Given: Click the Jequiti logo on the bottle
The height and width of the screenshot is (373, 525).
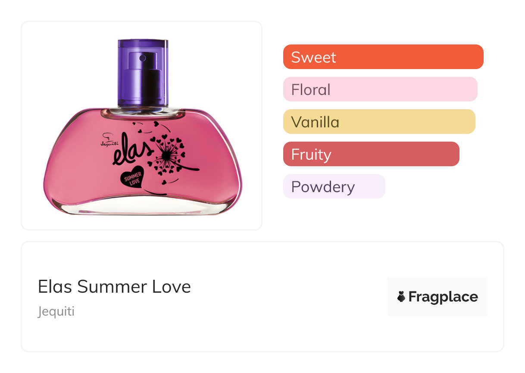Looking at the screenshot, I should pyautogui.click(x=104, y=139).
